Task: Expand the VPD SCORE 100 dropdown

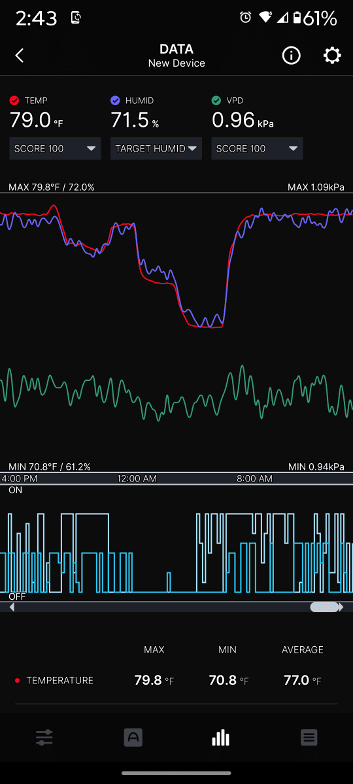Action: [257, 148]
